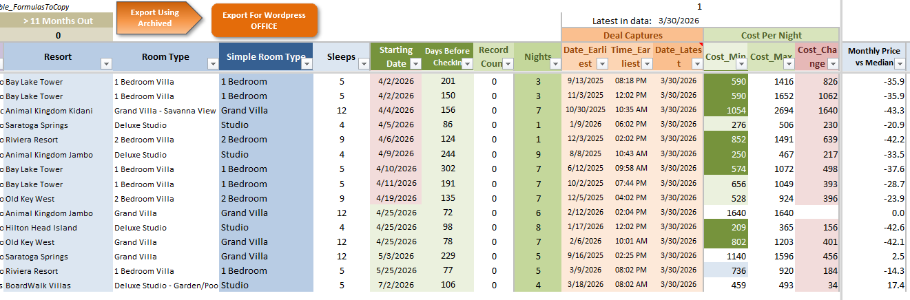Select the Latest in data 3/30/2026 cell
This screenshot has width=910, height=300.
tap(678, 21)
